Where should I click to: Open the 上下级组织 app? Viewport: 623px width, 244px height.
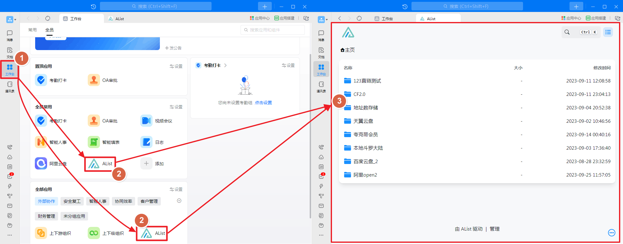pos(94,233)
